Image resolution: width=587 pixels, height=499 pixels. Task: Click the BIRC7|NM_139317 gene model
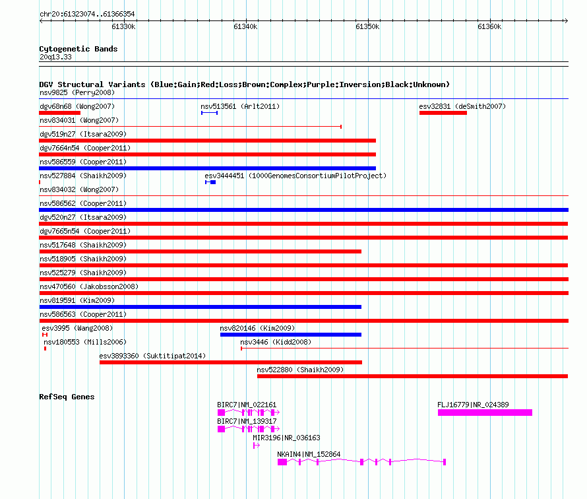coord(249,429)
